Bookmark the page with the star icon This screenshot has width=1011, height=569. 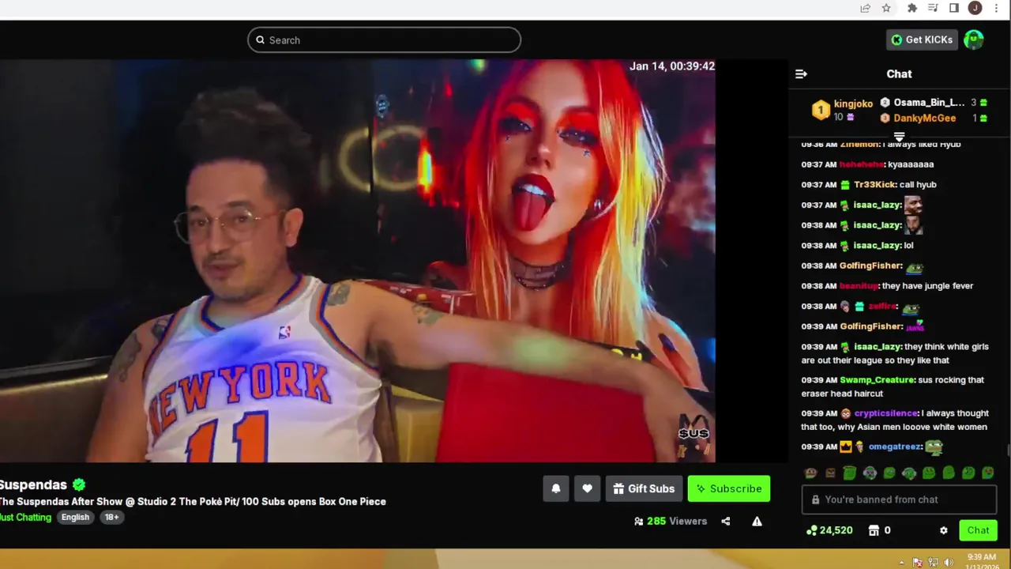click(x=886, y=8)
